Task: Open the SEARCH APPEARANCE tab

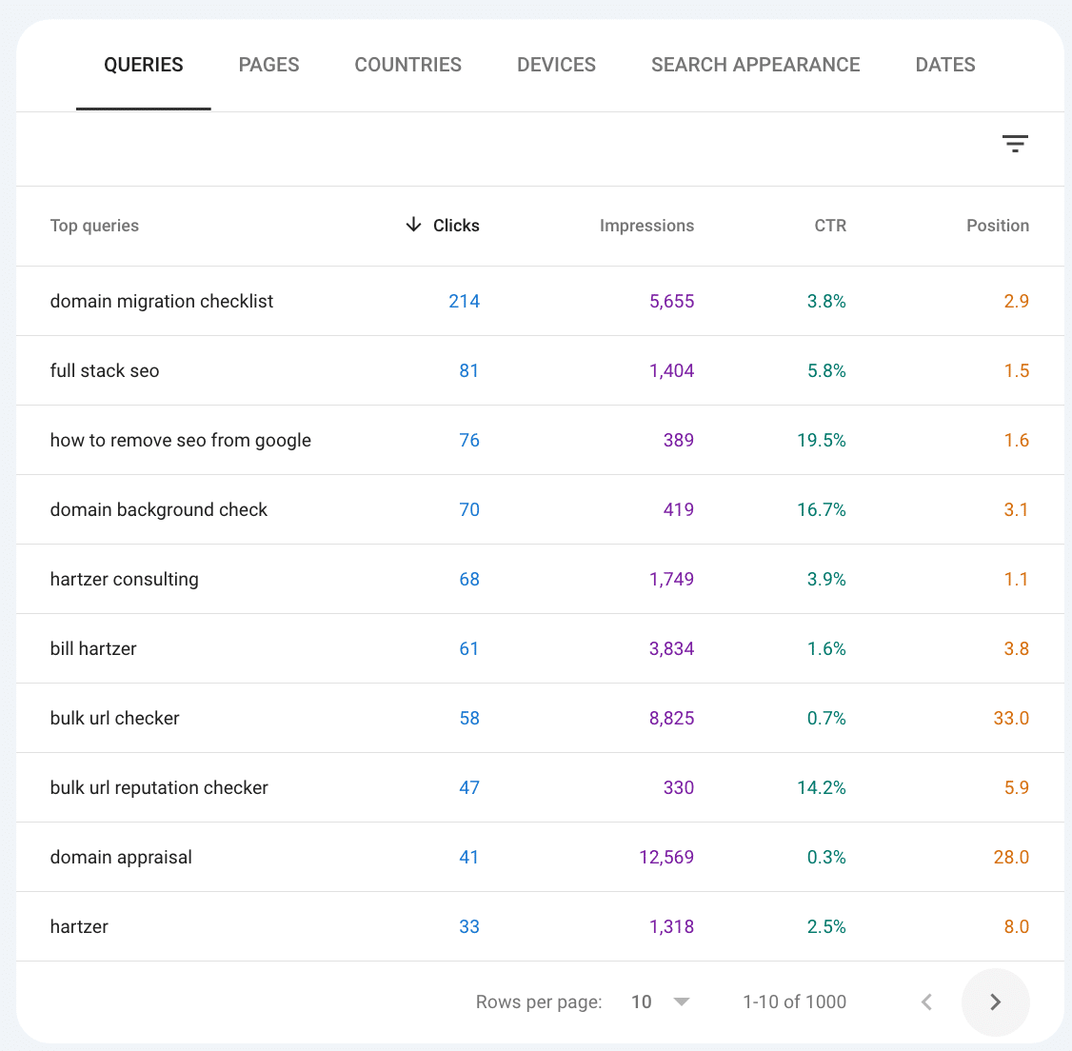Action: coord(756,65)
